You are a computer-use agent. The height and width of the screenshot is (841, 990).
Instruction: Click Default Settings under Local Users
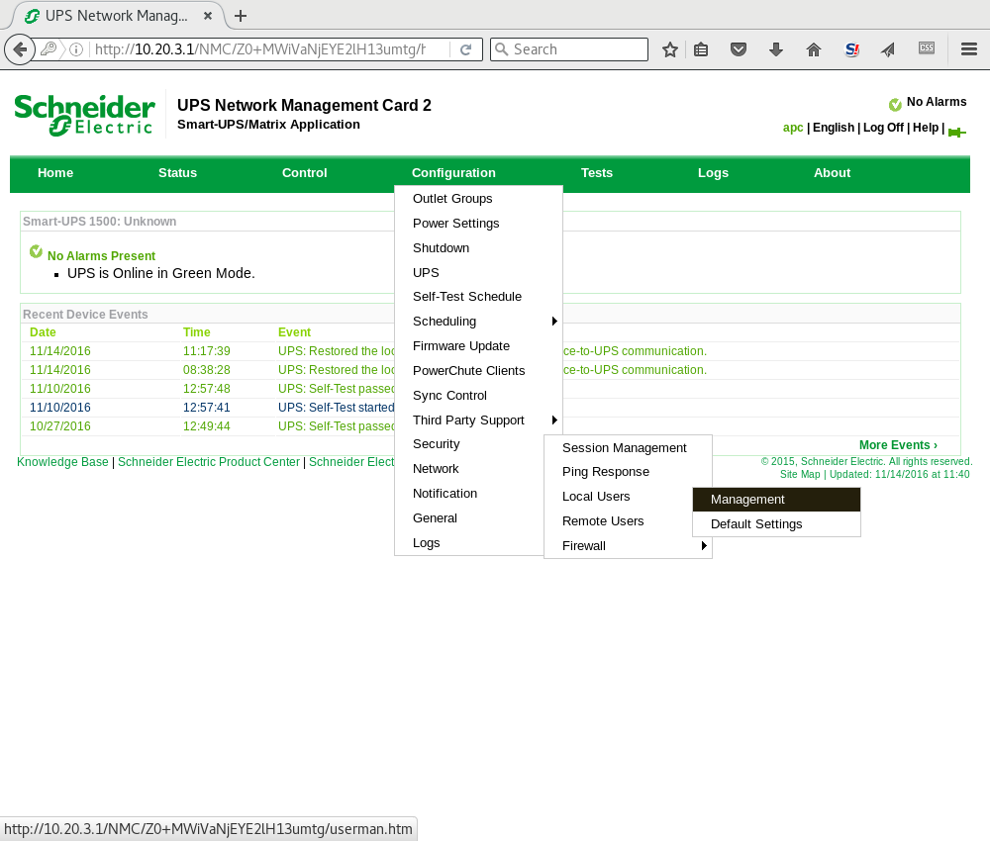776,524
